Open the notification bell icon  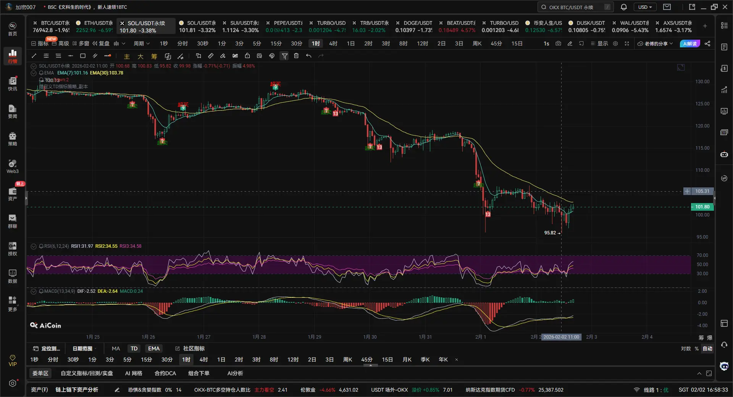coord(624,7)
